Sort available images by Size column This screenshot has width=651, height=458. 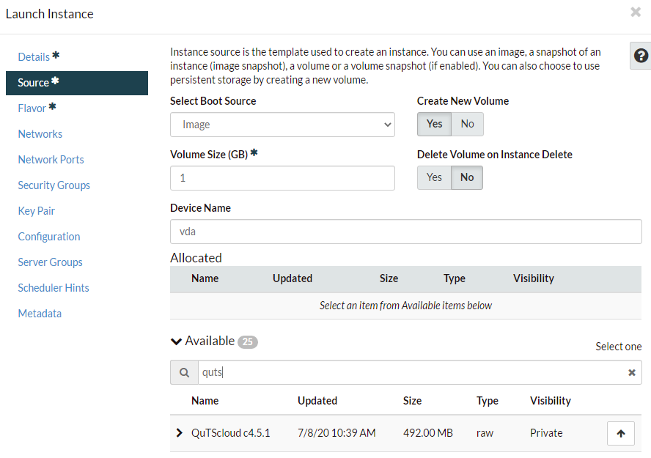coord(412,401)
